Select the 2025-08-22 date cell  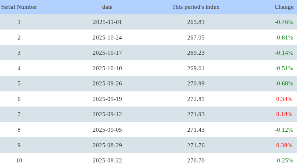tap(107, 160)
